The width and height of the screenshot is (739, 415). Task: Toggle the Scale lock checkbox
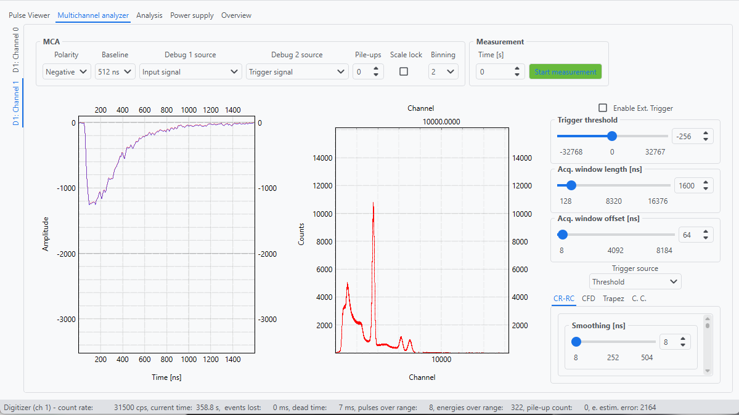point(404,71)
